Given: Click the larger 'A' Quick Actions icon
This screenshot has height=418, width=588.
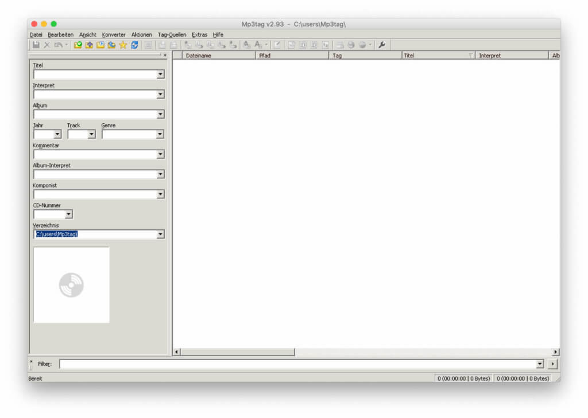Looking at the screenshot, I should [x=258, y=45].
